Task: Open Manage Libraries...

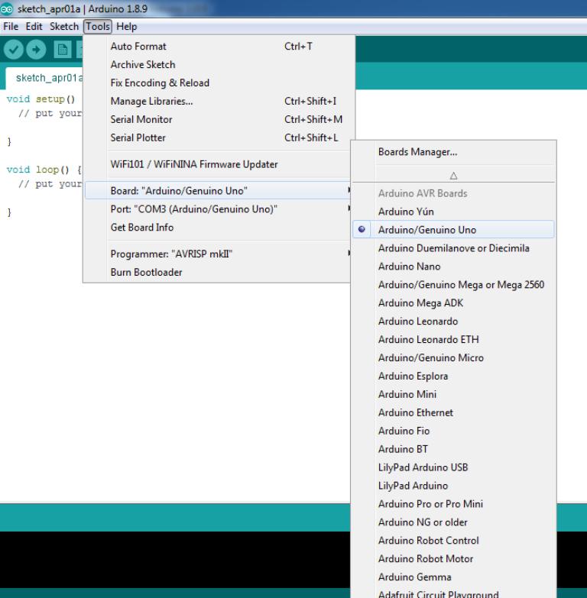Action: coord(218,101)
